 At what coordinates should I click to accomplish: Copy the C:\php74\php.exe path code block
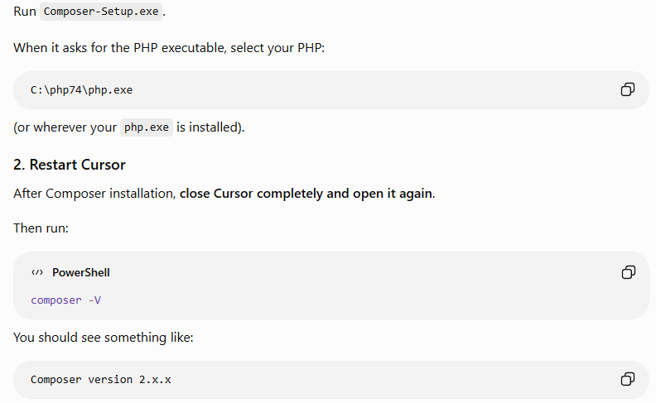pyautogui.click(x=628, y=89)
